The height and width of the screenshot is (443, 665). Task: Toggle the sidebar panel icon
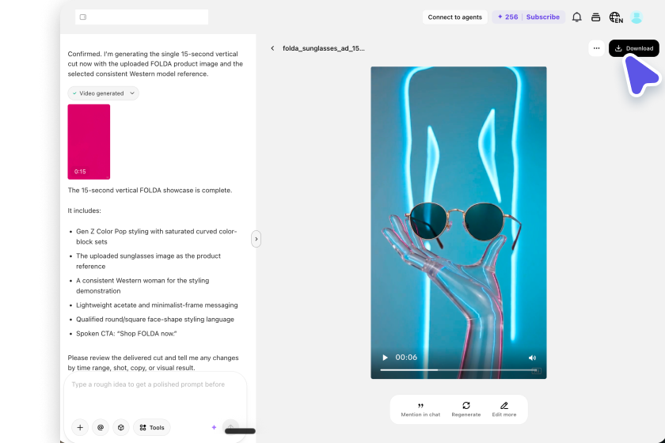coord(83,17)
